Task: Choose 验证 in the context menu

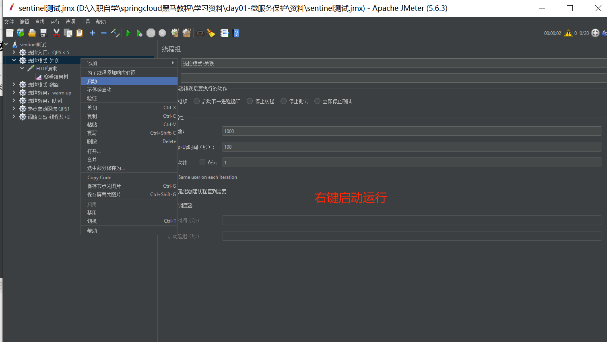Action: pos(129,98)
